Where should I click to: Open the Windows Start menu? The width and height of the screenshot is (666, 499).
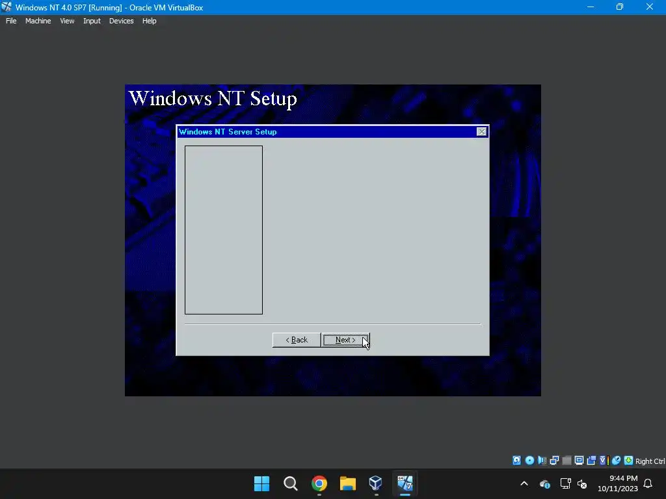tap(261, 483)
